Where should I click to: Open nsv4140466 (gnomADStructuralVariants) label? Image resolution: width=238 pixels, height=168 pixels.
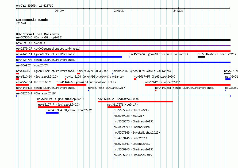[x=86, y=82]
